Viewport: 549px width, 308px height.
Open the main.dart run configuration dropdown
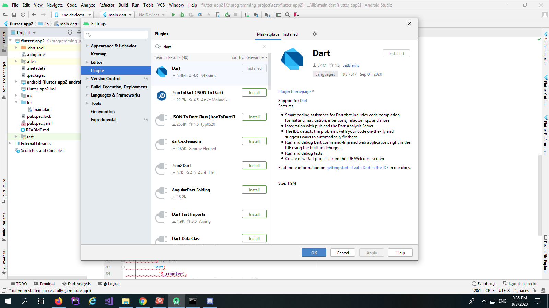point(117,15)
